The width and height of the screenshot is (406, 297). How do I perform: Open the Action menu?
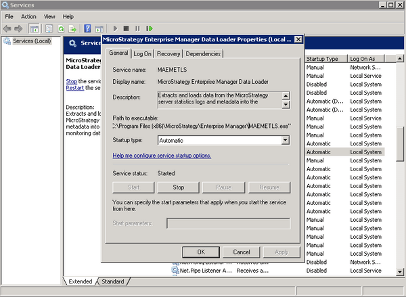(28, 16)
